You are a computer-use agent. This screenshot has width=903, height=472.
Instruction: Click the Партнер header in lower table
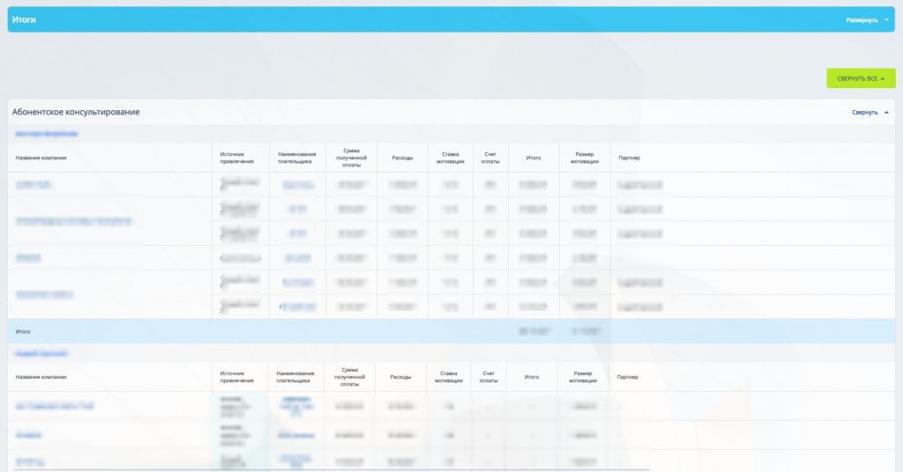pyautogui.click(x=628, y=377)
